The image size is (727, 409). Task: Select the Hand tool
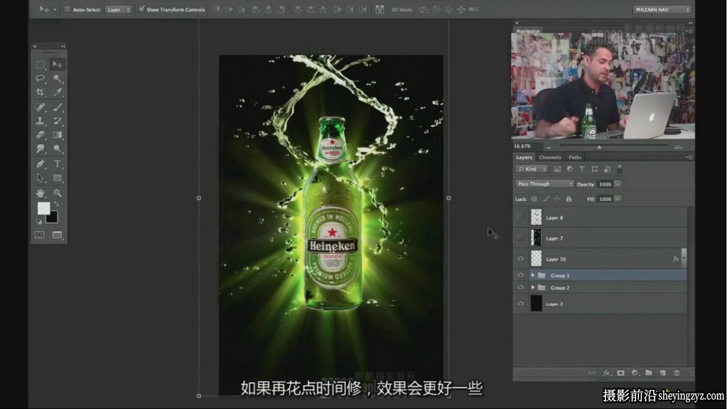click(40, 193)
